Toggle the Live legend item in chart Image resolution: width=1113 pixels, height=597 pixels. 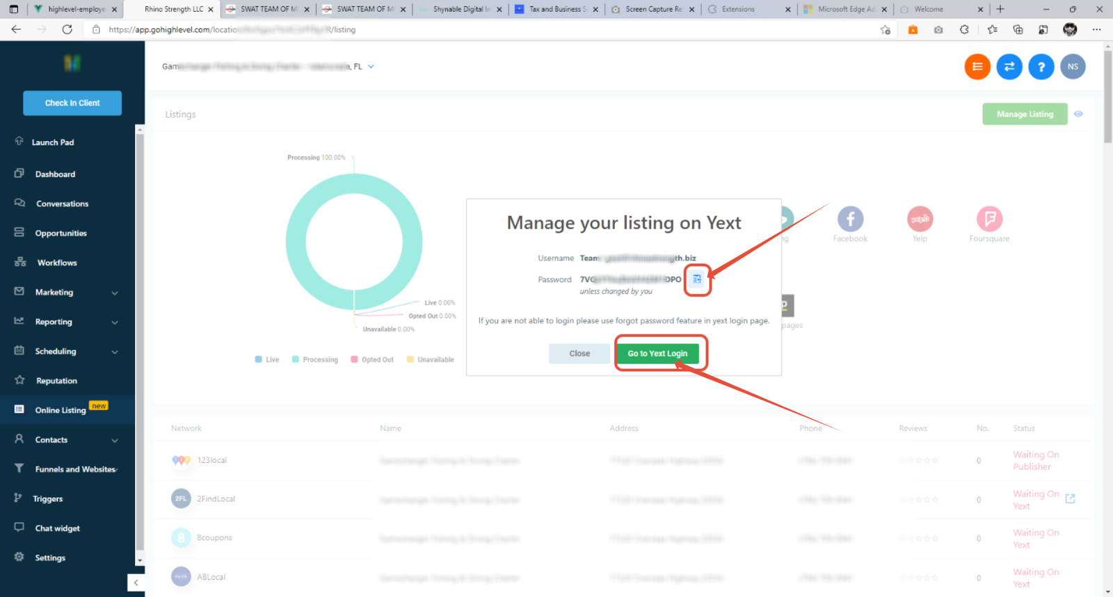point(267,359)
